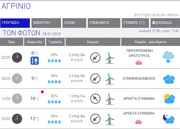Switch to ENGLISH VERSION link
The width and height of the screenshot is (180, 129).
click(x=166, y=15)
